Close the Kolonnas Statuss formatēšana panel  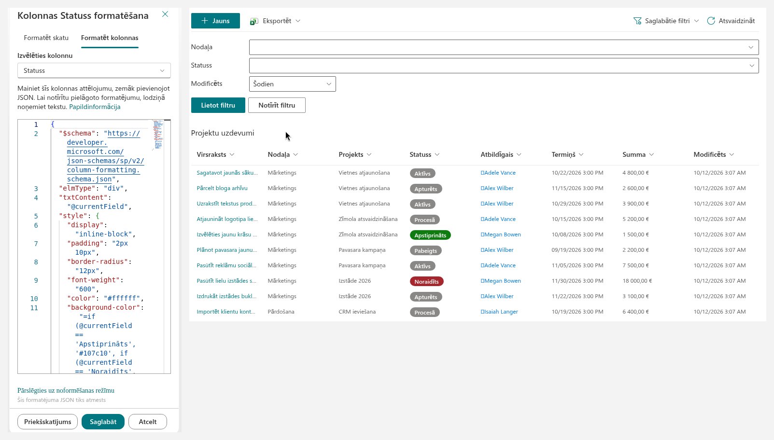(x=165, y=14)
